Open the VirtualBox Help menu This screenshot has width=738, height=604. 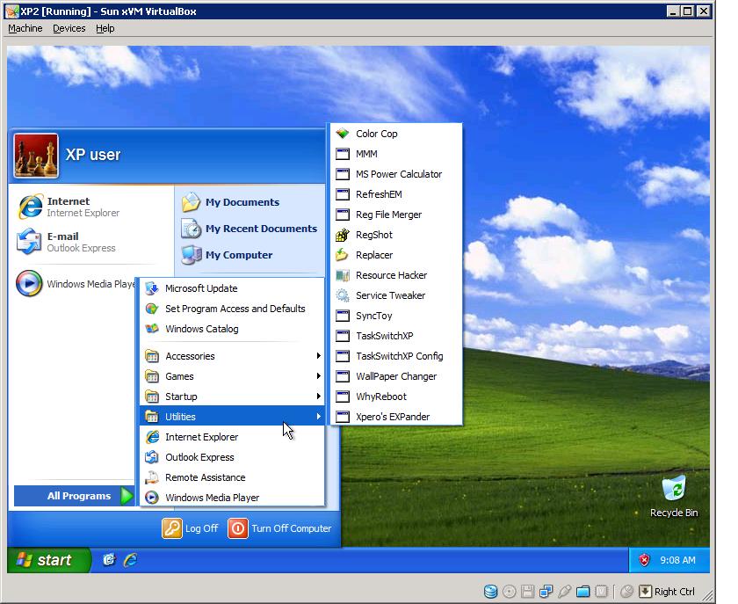click(105, 28)
